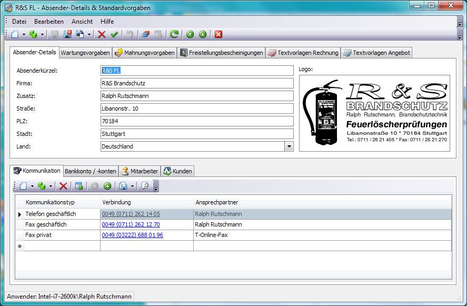The width and height of the screenshot is (467, 306).
Task: Switch to the Kommunikation tab
Action: tap(37, 171)
